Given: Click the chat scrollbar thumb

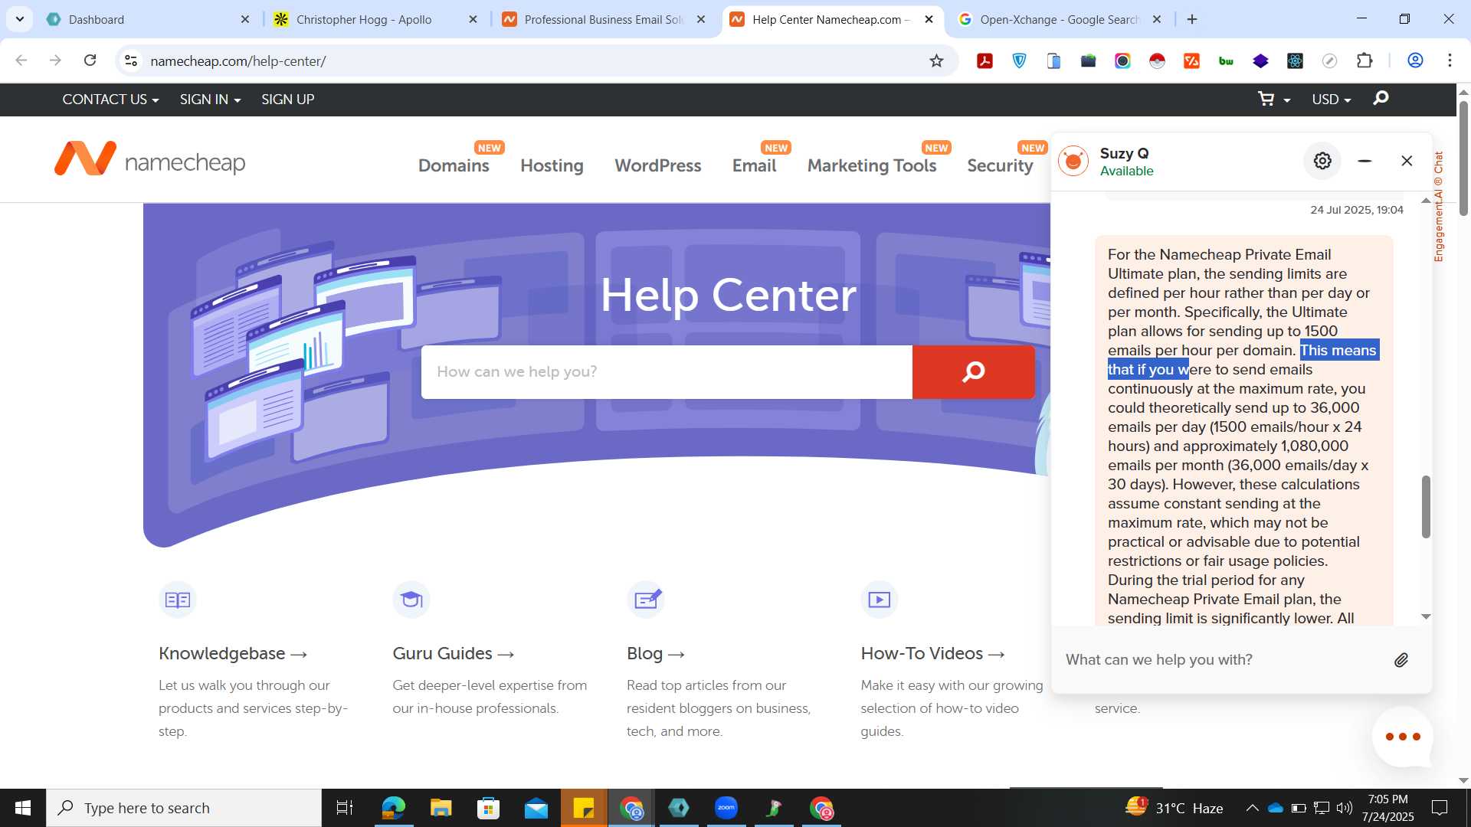Looking at the screenshot, I should (1426, 506).
